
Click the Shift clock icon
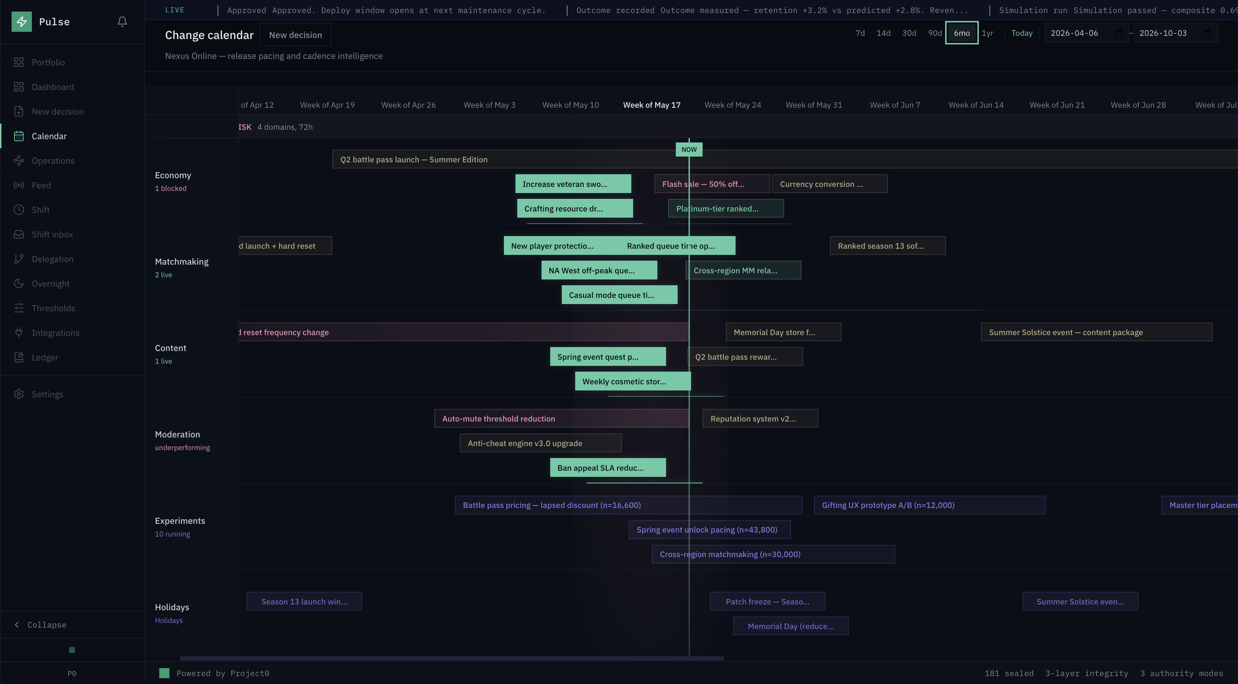tap(19, 210)
